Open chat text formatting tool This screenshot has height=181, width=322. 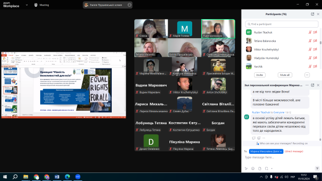tap(246, 168)
